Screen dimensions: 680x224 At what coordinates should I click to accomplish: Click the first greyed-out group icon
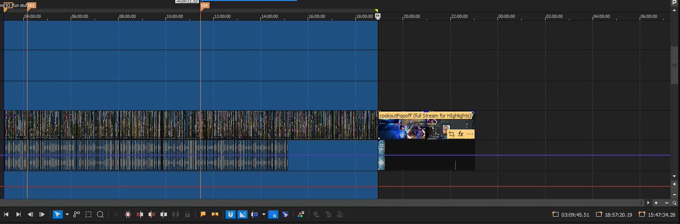click(x=316, y=214)
